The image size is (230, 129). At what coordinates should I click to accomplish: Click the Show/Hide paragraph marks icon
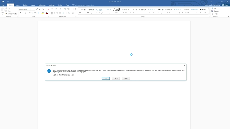pyautogui.click(x=75, y=9)
